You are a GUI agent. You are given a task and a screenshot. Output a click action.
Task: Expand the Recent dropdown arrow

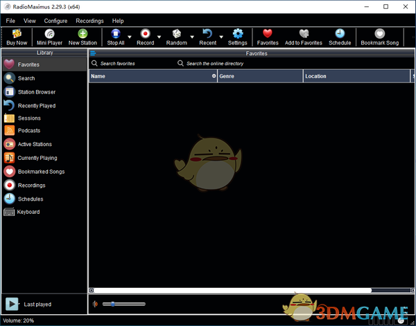(x=221, y=37)
